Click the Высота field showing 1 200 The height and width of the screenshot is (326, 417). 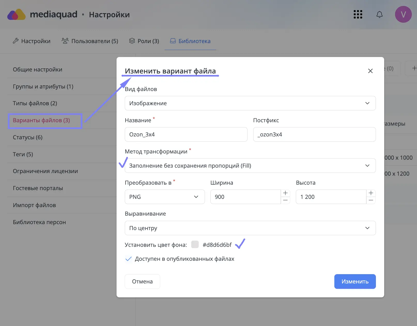(331, 197)
